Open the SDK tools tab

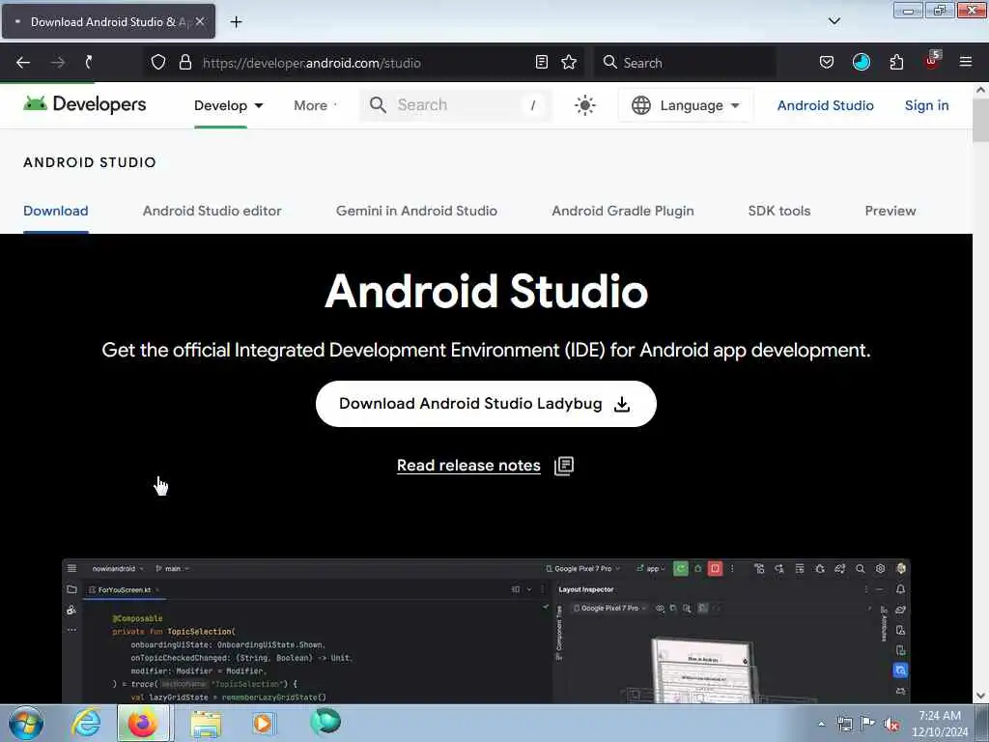(x=779, y=211)
